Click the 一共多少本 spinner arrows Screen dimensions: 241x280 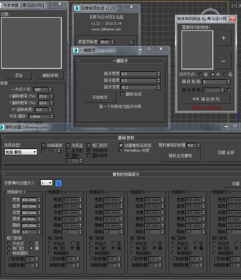pyautogui.click(x=50, y=89)
